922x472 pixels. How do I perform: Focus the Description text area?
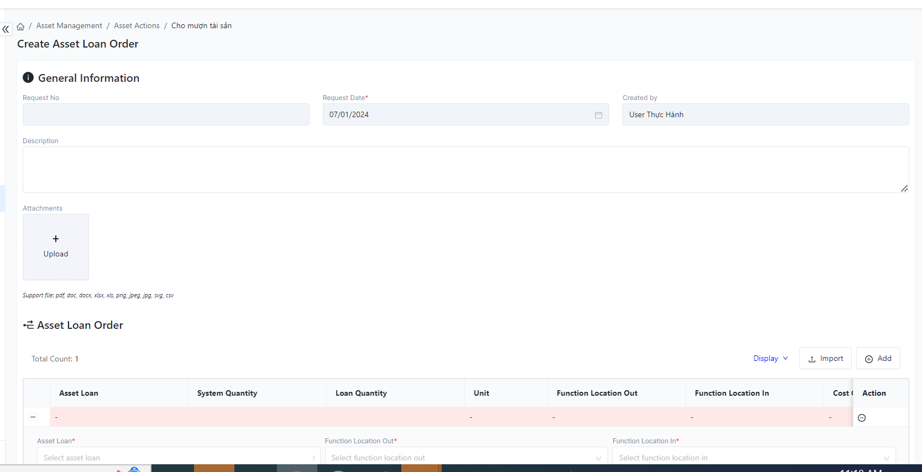pyautogui.click(x=465, y=170)
